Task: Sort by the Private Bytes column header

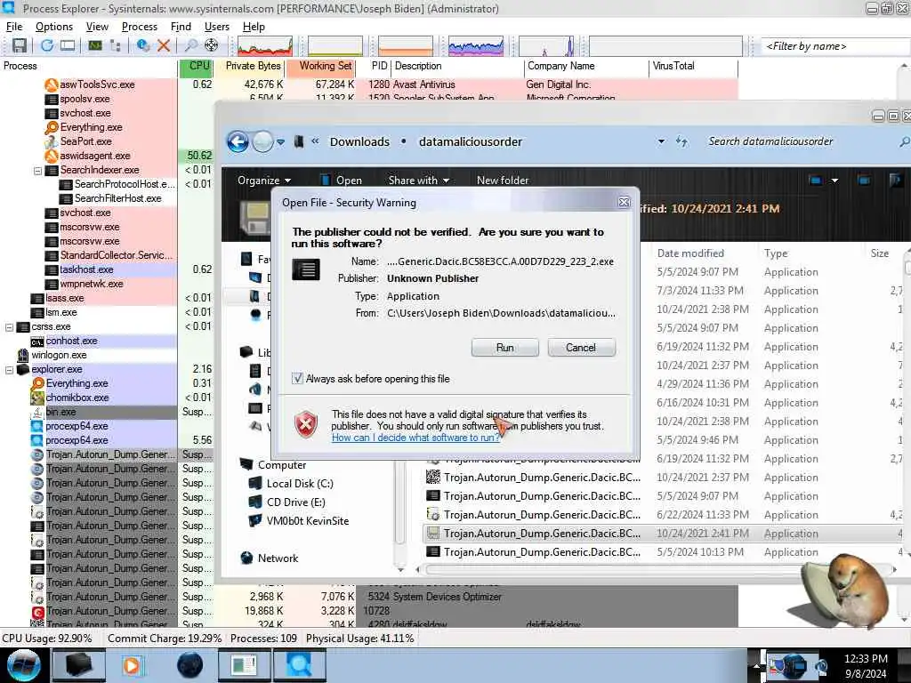Action: pos(249,66)
